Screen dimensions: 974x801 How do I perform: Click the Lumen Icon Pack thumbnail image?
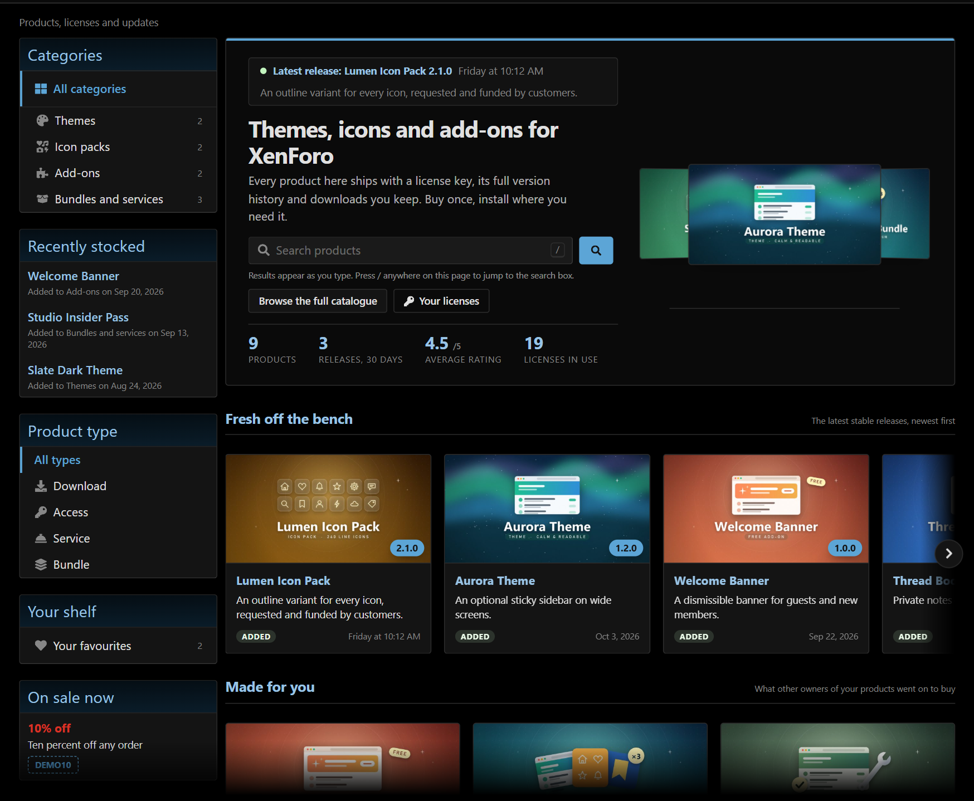328,509
